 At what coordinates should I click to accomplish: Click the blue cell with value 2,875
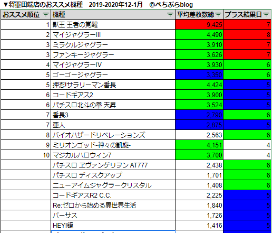(x=199, y=125)
